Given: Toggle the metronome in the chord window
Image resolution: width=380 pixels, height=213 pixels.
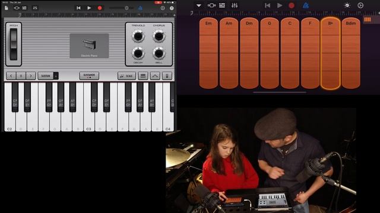Looking at the screenshot, I should click(x=306, y=5).
